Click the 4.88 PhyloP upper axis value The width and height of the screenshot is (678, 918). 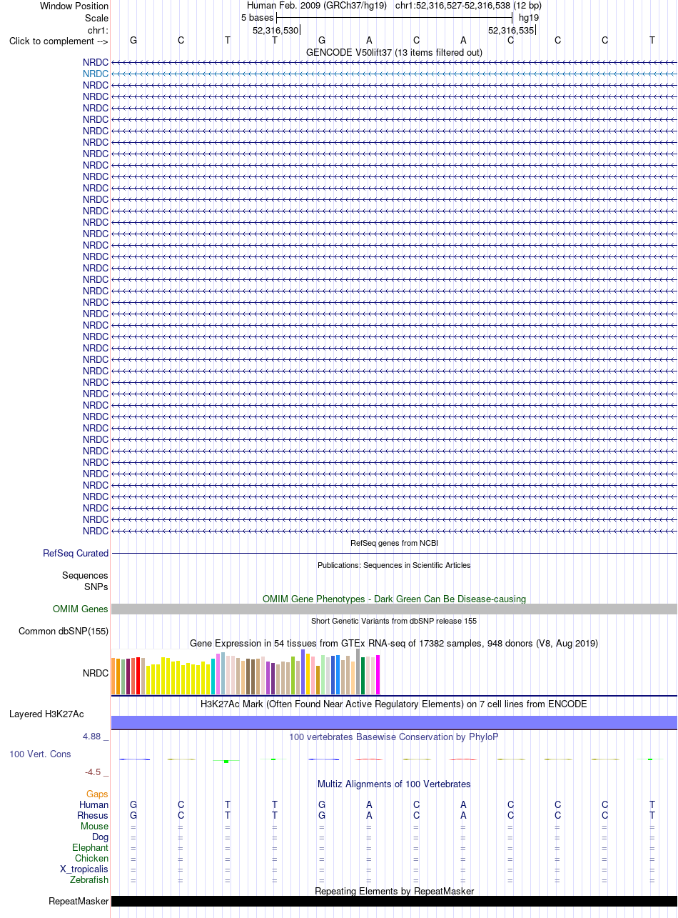93,737
